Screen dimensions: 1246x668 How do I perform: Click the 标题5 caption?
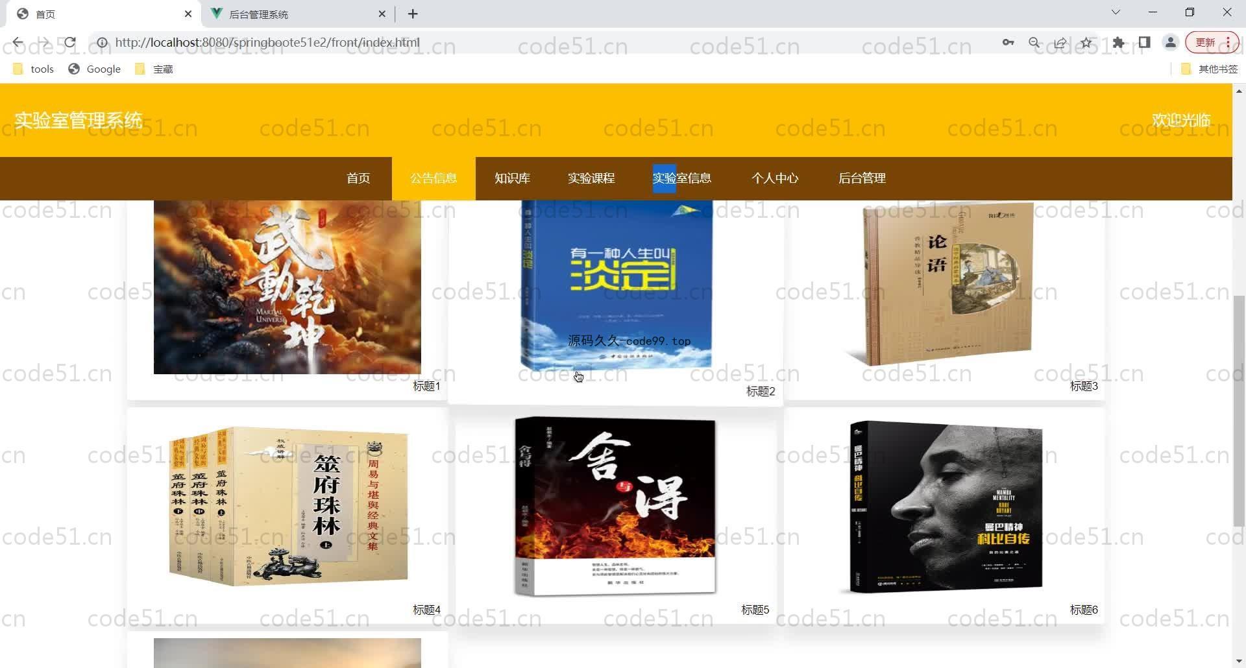point(755,610)
